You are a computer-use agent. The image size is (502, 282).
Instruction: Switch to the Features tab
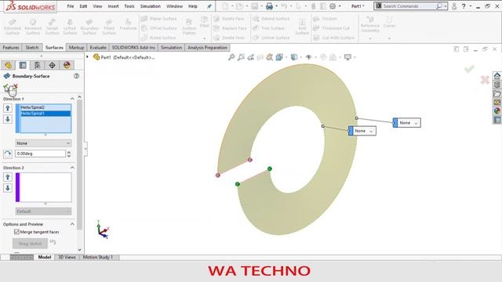(11, 47)
